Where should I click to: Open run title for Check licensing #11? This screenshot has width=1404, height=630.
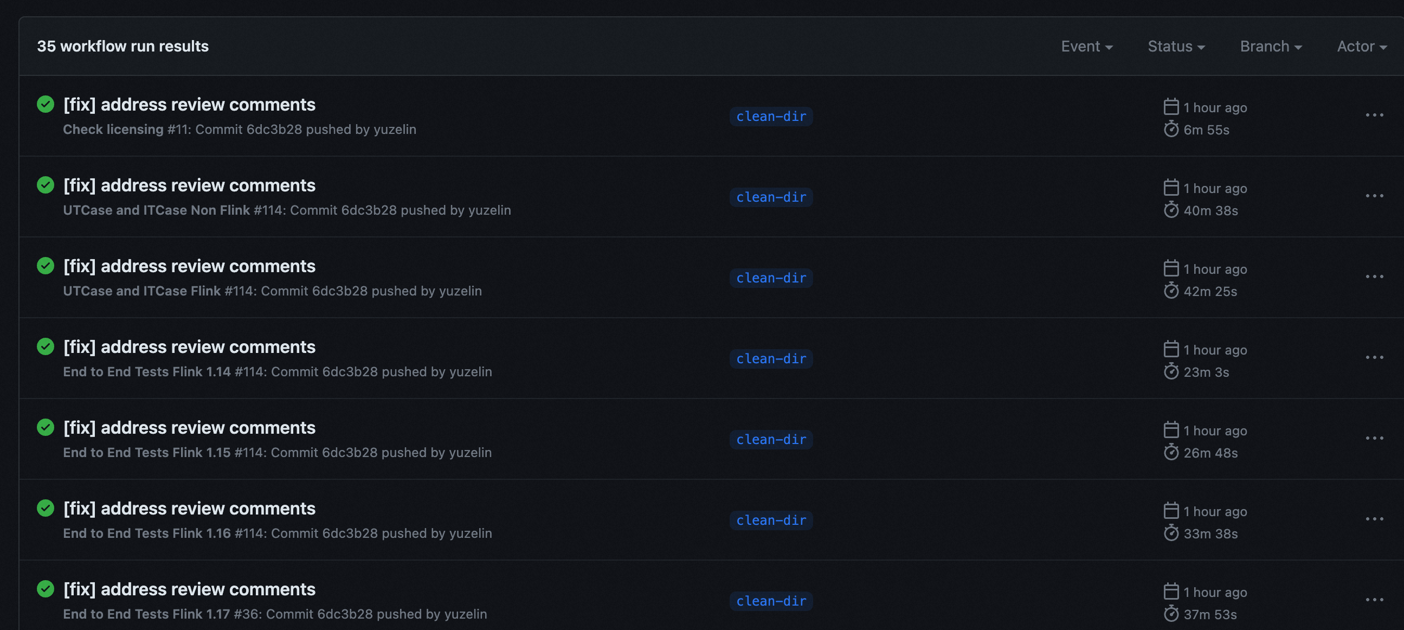point(189,105)
